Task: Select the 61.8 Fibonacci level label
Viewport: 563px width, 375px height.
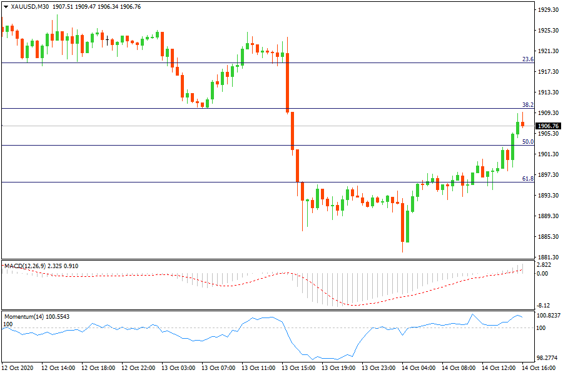Action: tap(527, 179)
